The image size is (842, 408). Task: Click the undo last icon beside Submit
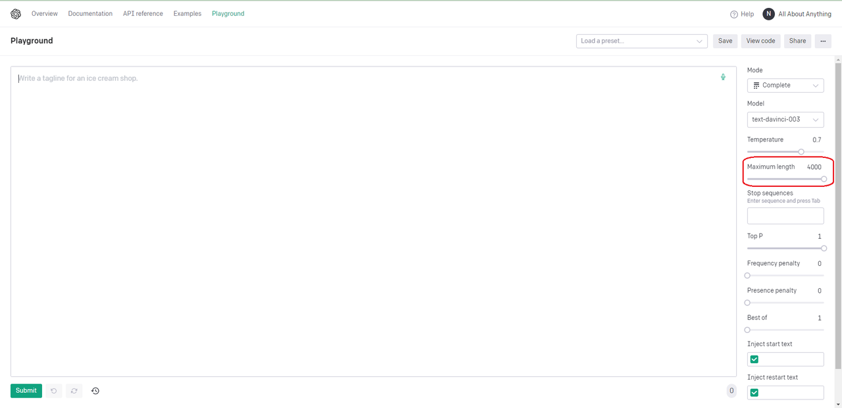tap(54, 391)
